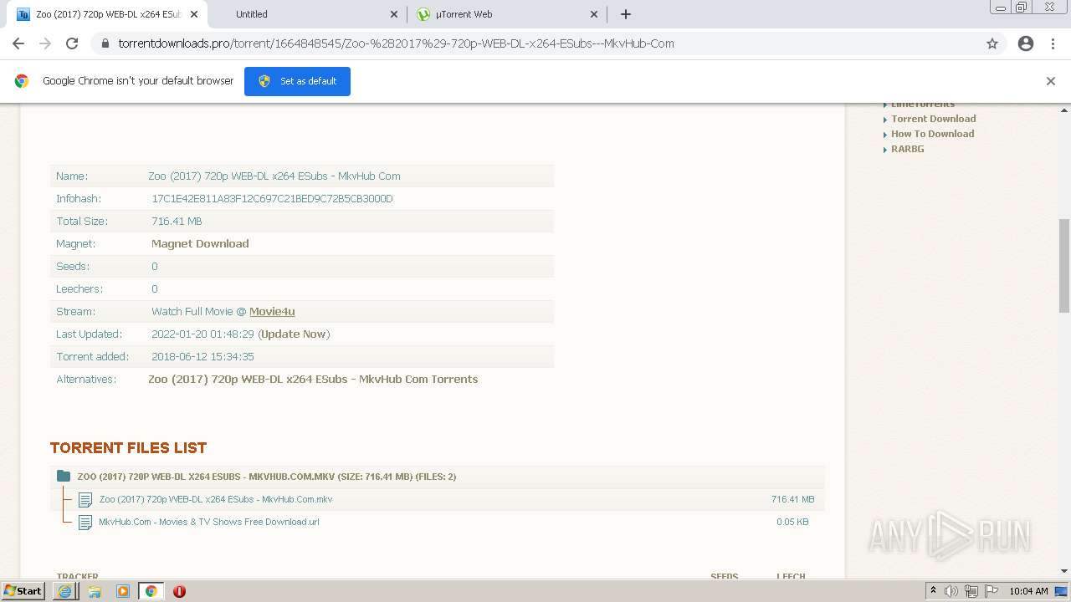Click the Show desktop button
The image size is (1071, 602).
tap(1062, 591)
